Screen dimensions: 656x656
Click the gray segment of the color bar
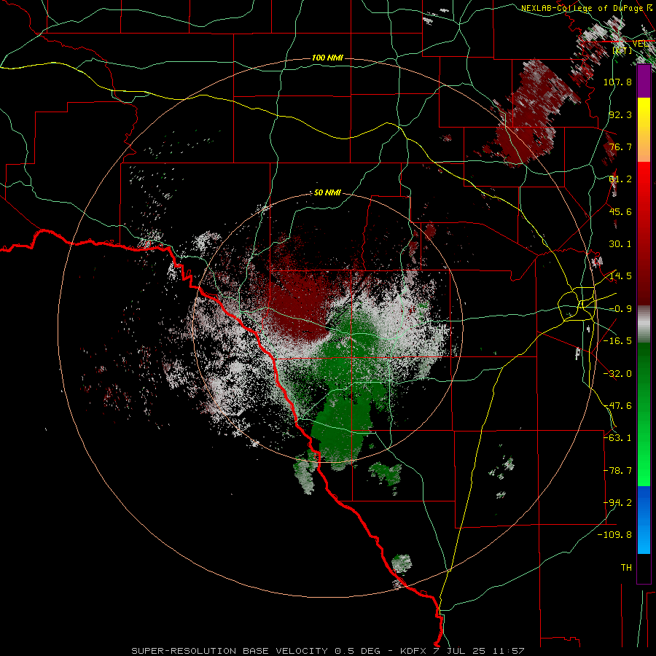[644, 324]
